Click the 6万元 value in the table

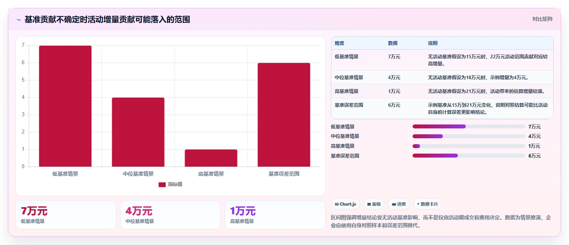coord(394,105)
